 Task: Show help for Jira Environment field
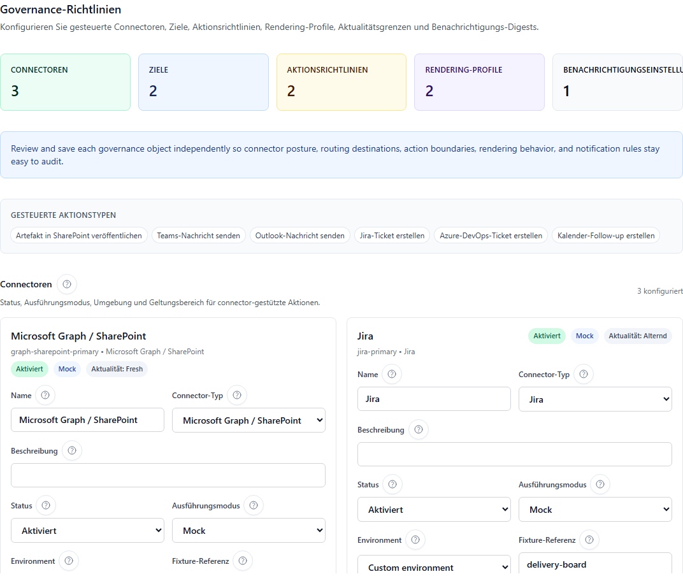coord(415,540)
